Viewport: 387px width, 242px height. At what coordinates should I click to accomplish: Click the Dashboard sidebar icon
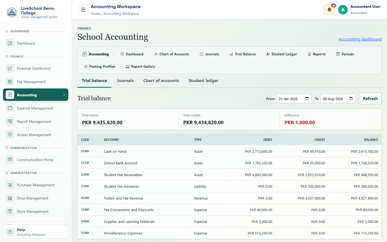[10, 43]
